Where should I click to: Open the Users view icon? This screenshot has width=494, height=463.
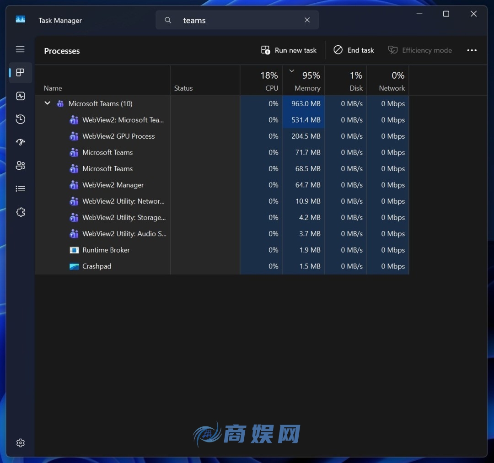(20, 165)
